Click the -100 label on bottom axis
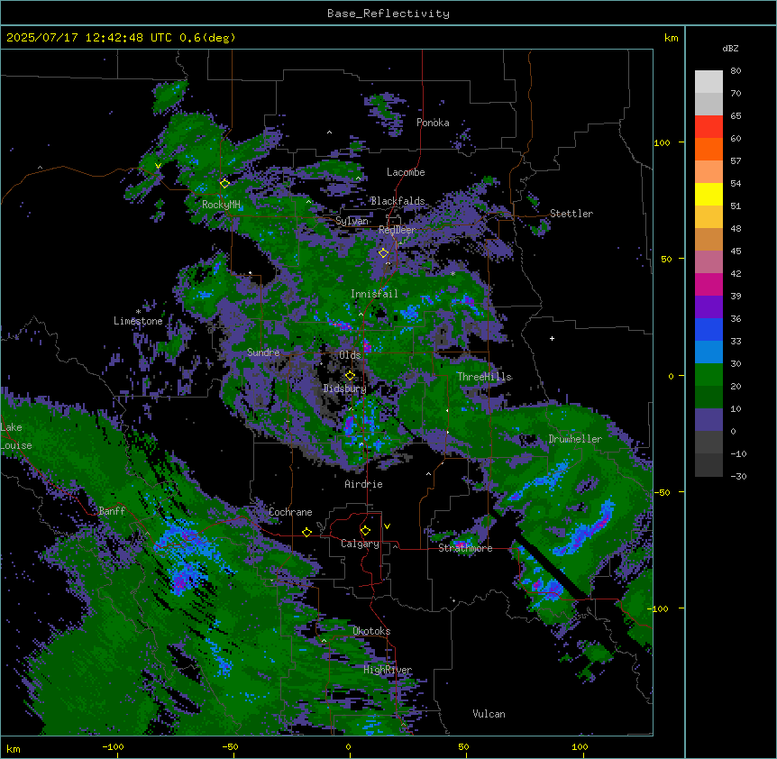 click(x=113, y=747)
